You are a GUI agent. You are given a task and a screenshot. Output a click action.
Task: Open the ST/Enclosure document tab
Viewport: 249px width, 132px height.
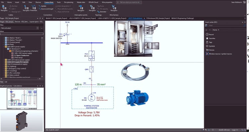[x=158, y=18]
